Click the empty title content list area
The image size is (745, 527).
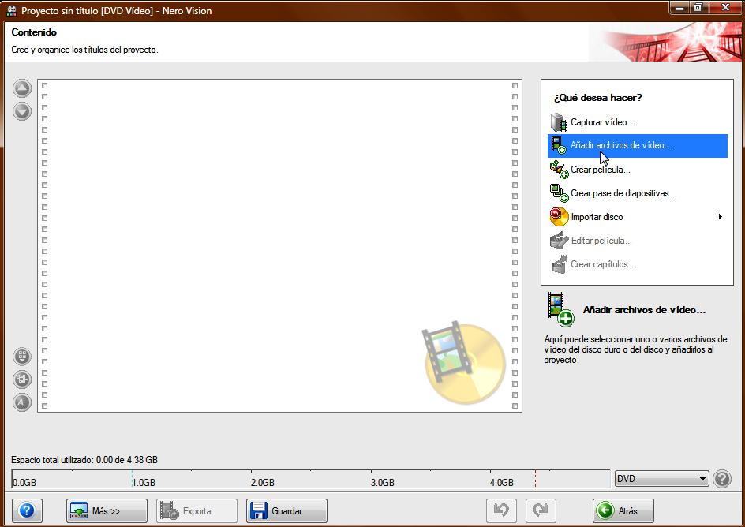click(279, 245)
